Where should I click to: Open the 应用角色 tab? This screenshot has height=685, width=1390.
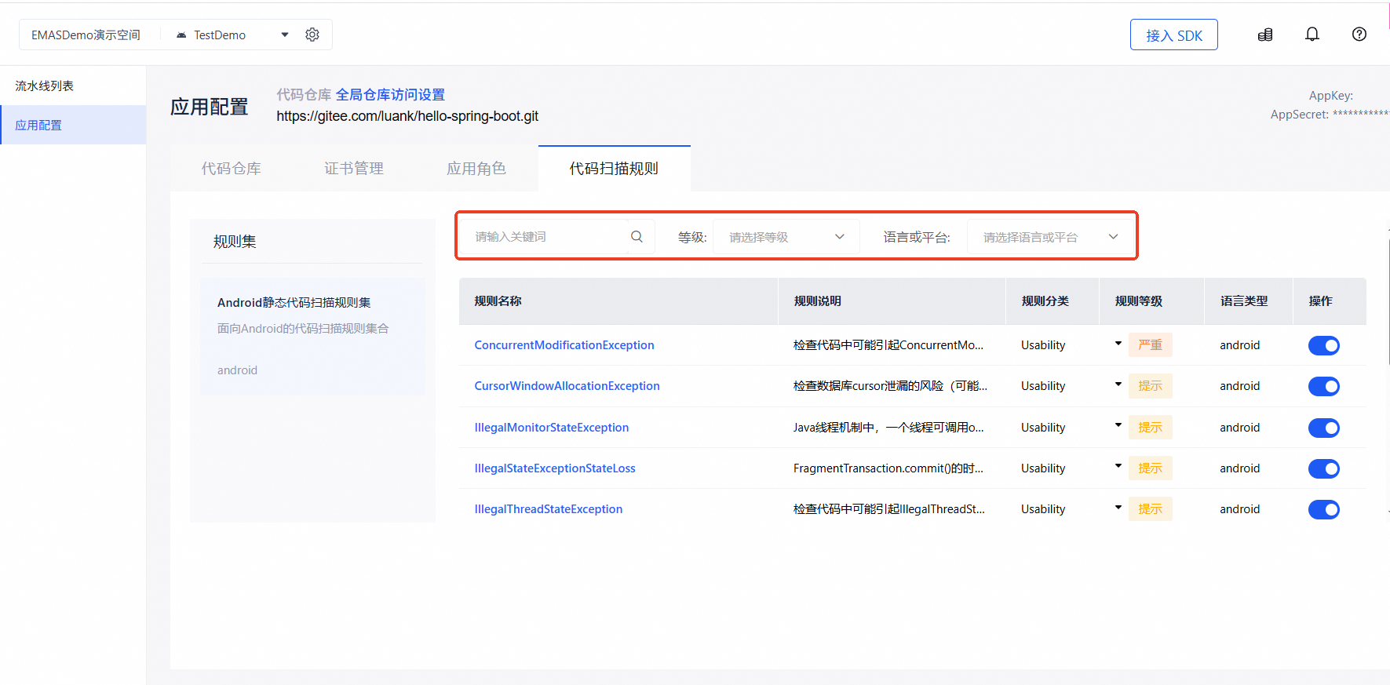point(476,169)
